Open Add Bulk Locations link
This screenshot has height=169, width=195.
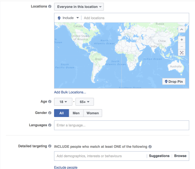(70, 92)
